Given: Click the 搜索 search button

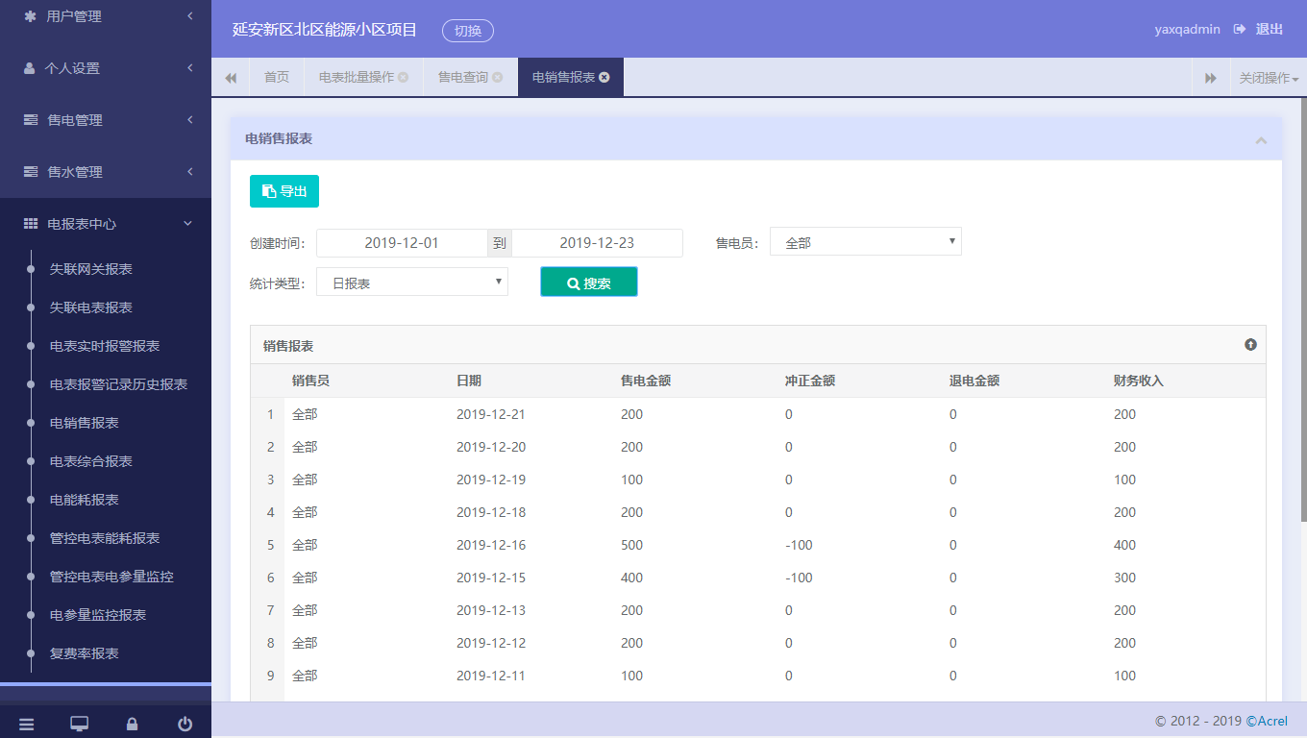Looking at the screenshot, I should click(x=589, y=282).
